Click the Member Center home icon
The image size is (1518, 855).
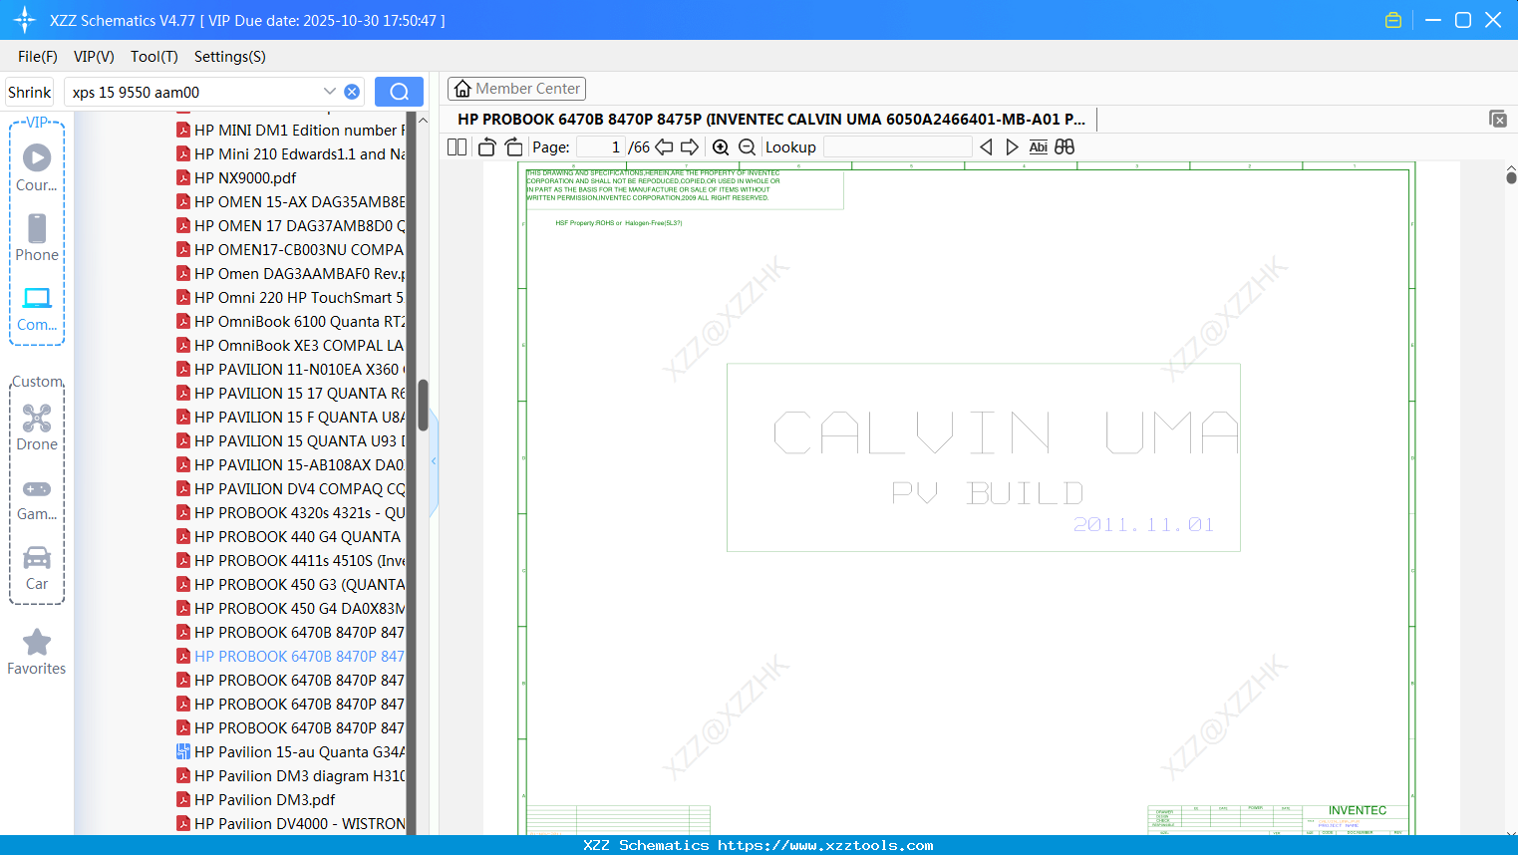(x=462, y=89)
